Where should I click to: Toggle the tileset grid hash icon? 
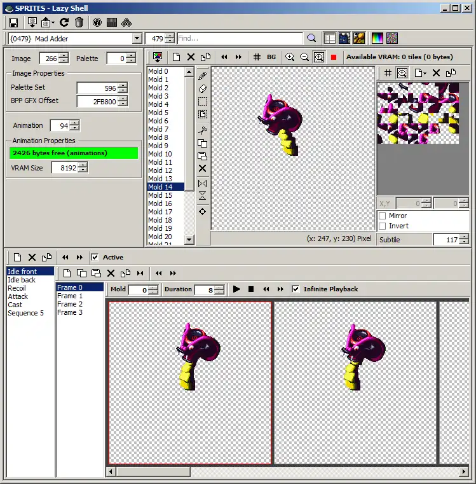(x=388, y=73)
